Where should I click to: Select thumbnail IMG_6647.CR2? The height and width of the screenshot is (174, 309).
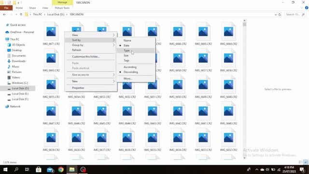tap(51, 113)
